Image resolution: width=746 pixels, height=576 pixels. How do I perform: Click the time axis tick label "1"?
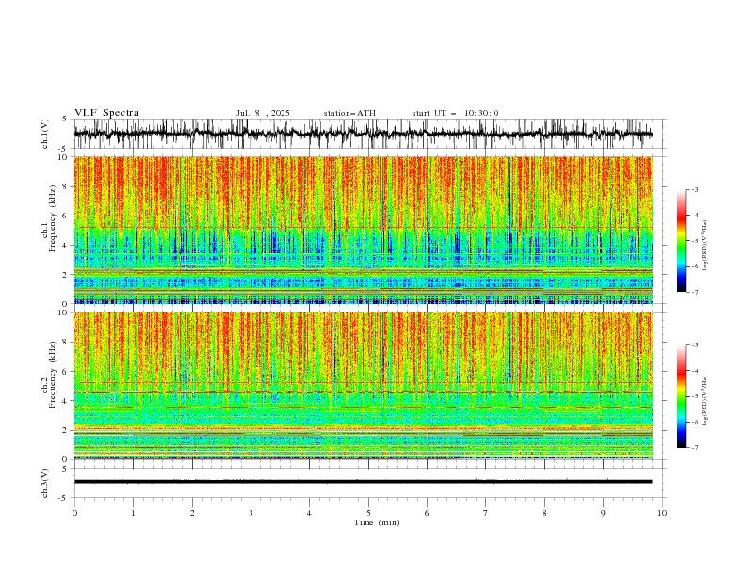[133, 513]
